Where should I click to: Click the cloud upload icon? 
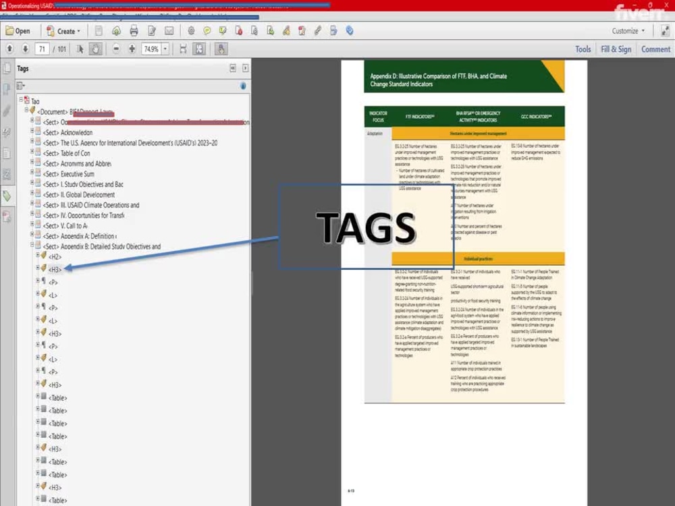(x=116, y=31)
